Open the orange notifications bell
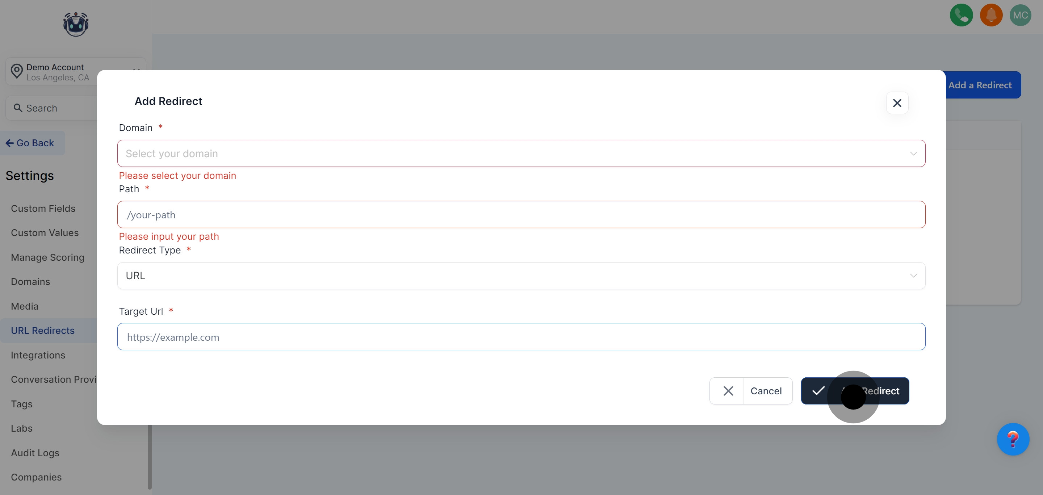The image size is (1043, 495). coord(991,15)
